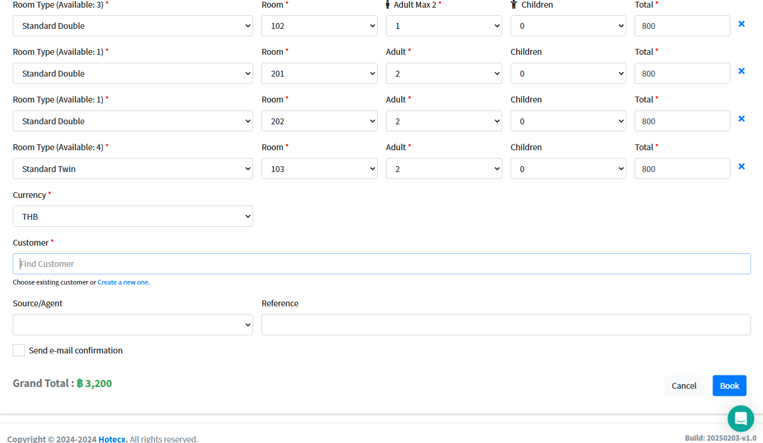Image resolution: width=763 pixels, height=443 pixels.
Task: Remove the room 102 booking row
Action: pyautogui.click(x=741, y=24)
